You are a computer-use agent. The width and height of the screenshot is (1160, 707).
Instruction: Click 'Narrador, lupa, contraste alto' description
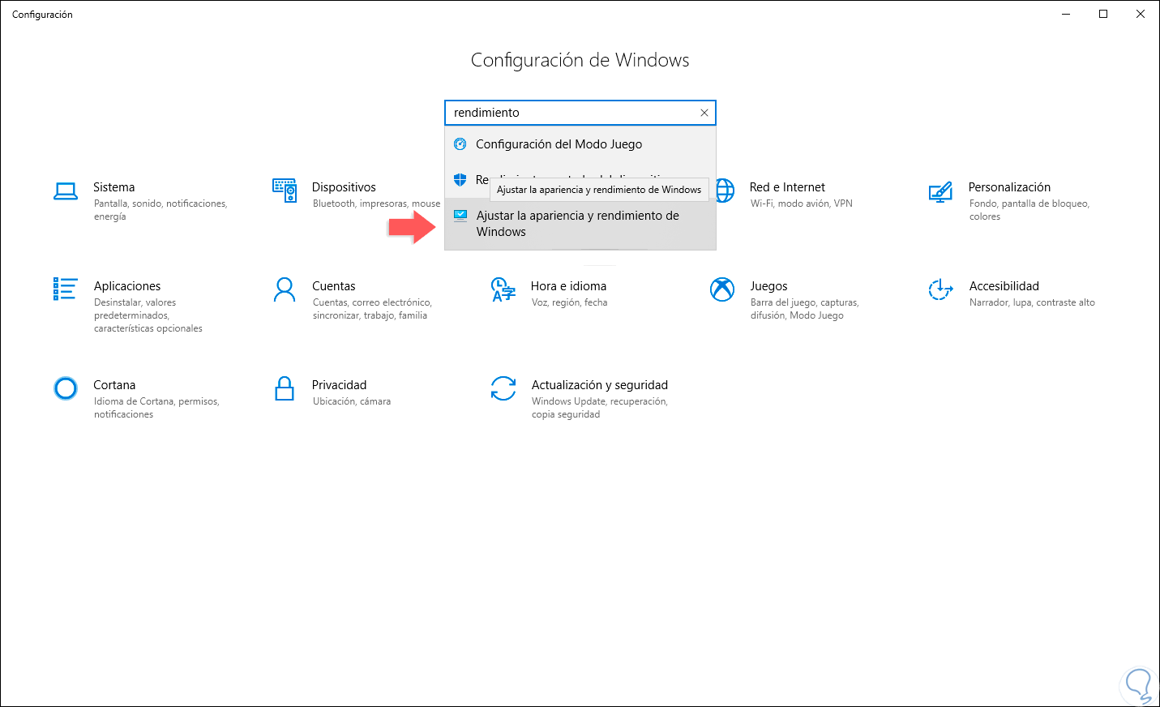tap(1032, 302)
